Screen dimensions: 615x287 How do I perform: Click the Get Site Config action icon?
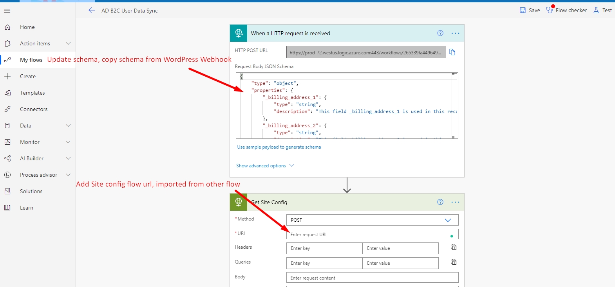tap(239, 202)
